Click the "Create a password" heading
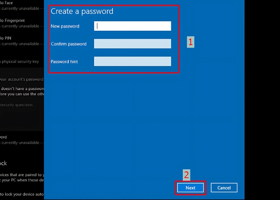This screenshot has width=280, height=200. click(x=82, y=11)
